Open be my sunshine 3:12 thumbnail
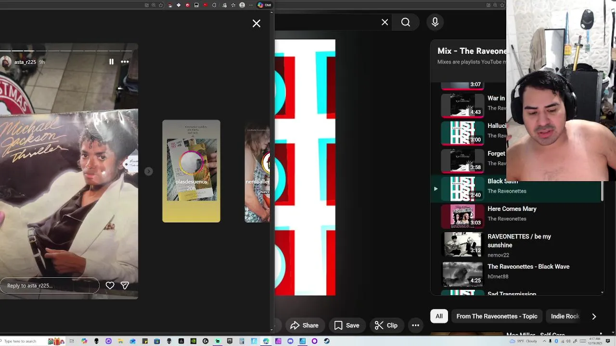Viewport: 616px width, 346px height. (462, 244)
